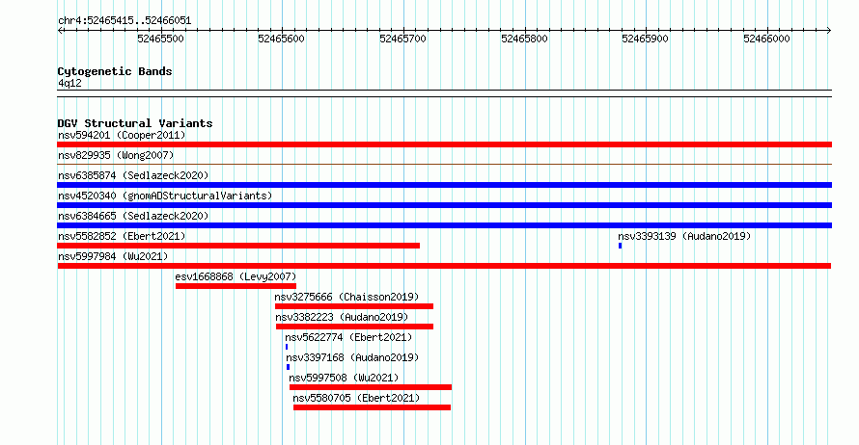Click the small blue nsv3393139 marker
Screen dimensions: 859x445
click(x=621, y=246)
